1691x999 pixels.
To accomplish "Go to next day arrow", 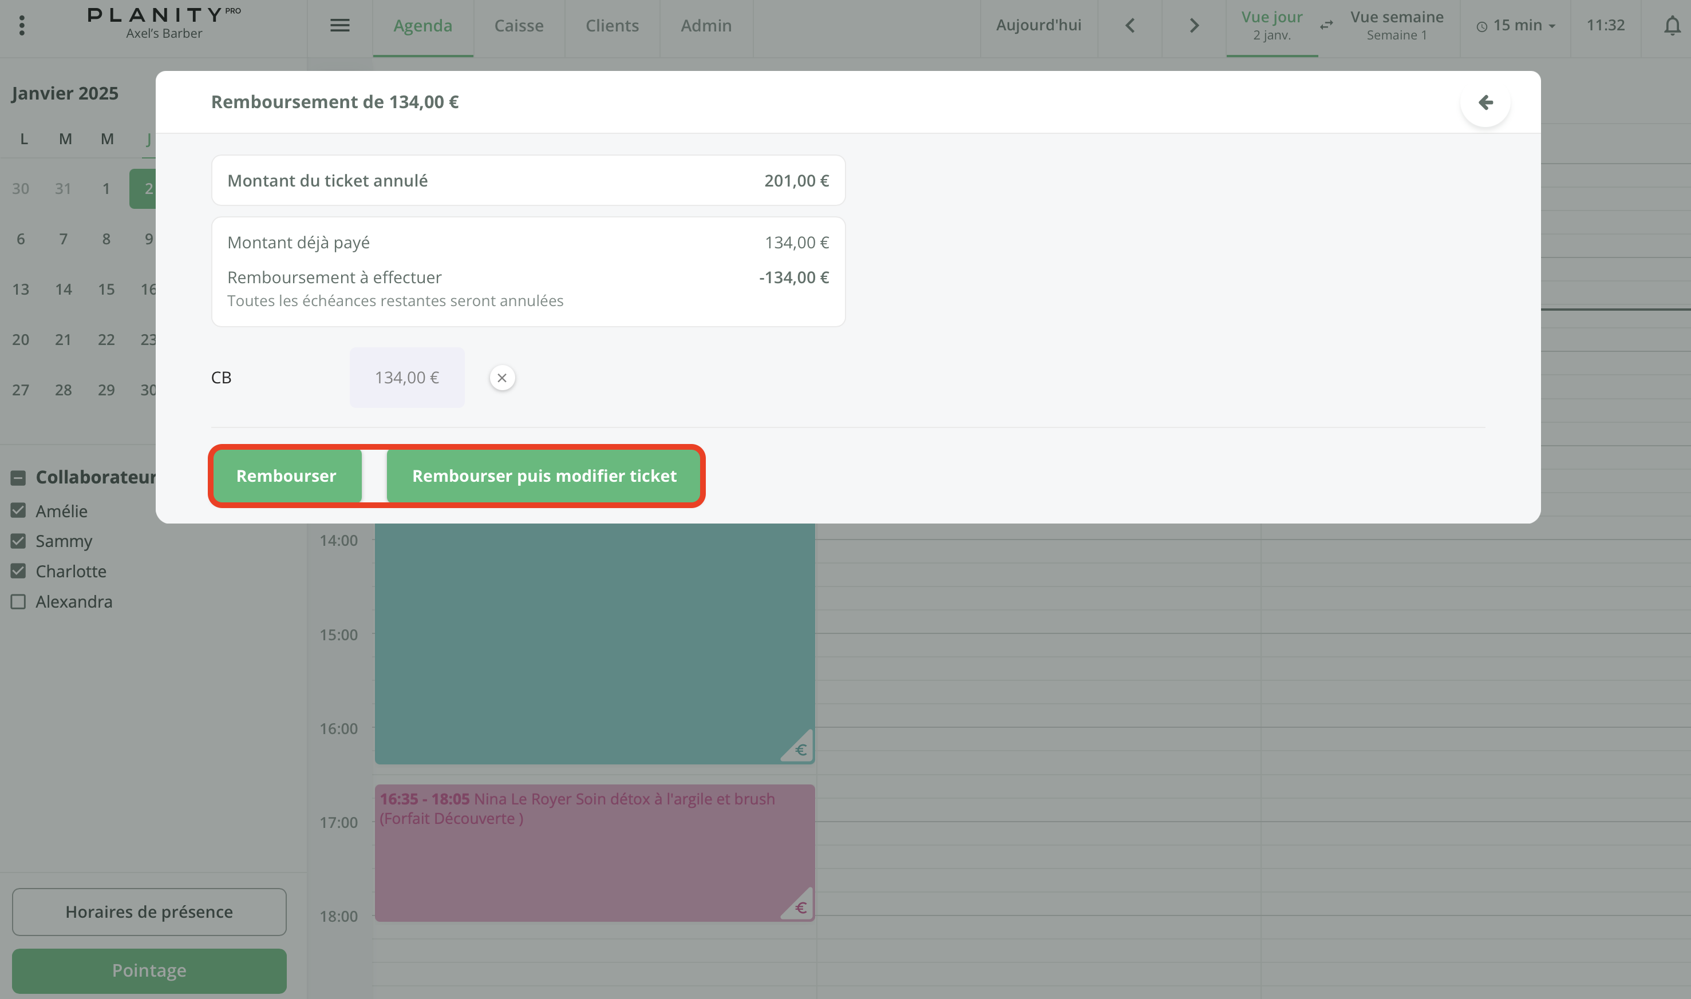I will coord(1194,26).
